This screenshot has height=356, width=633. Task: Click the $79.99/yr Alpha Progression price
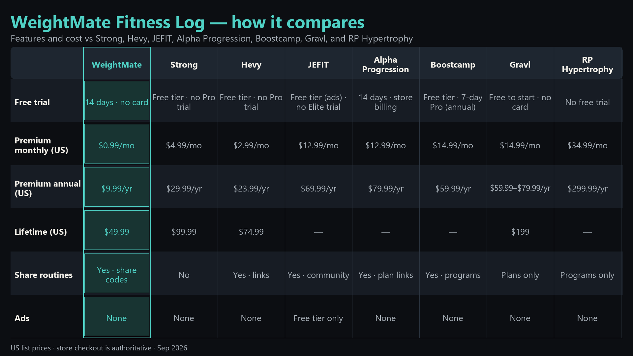[x=386, y=189]
